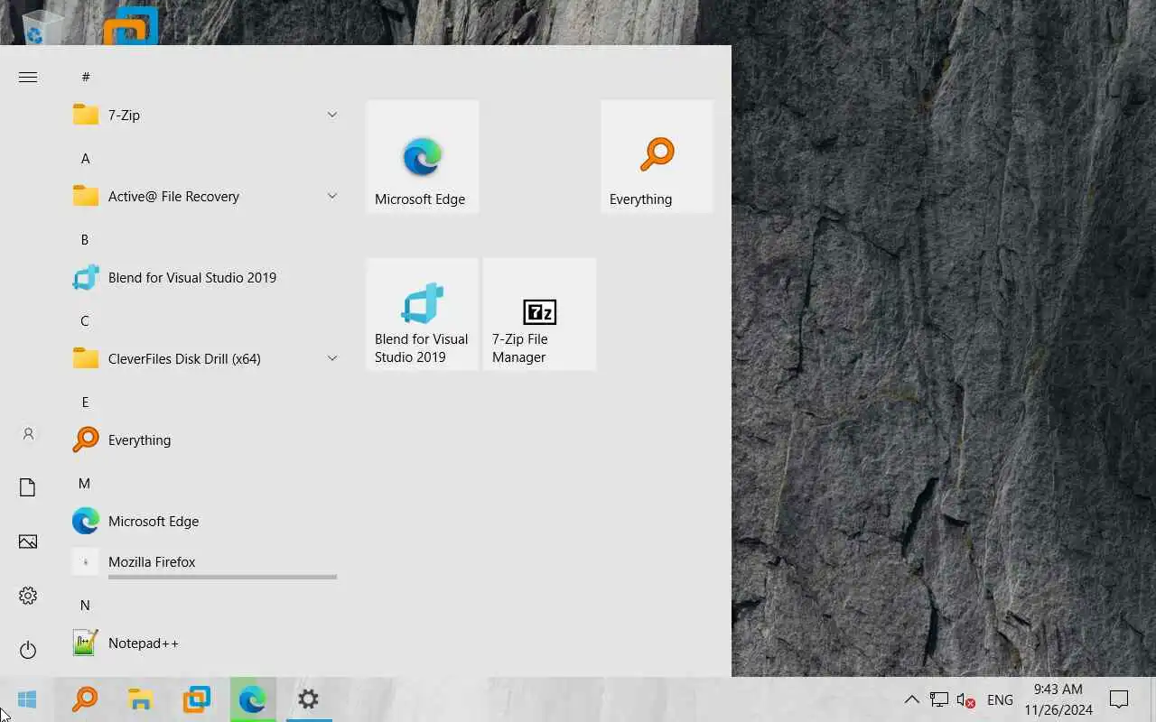
Task: Open the Windows Start button
Action: pyautogui.click(x=27, y=699)
